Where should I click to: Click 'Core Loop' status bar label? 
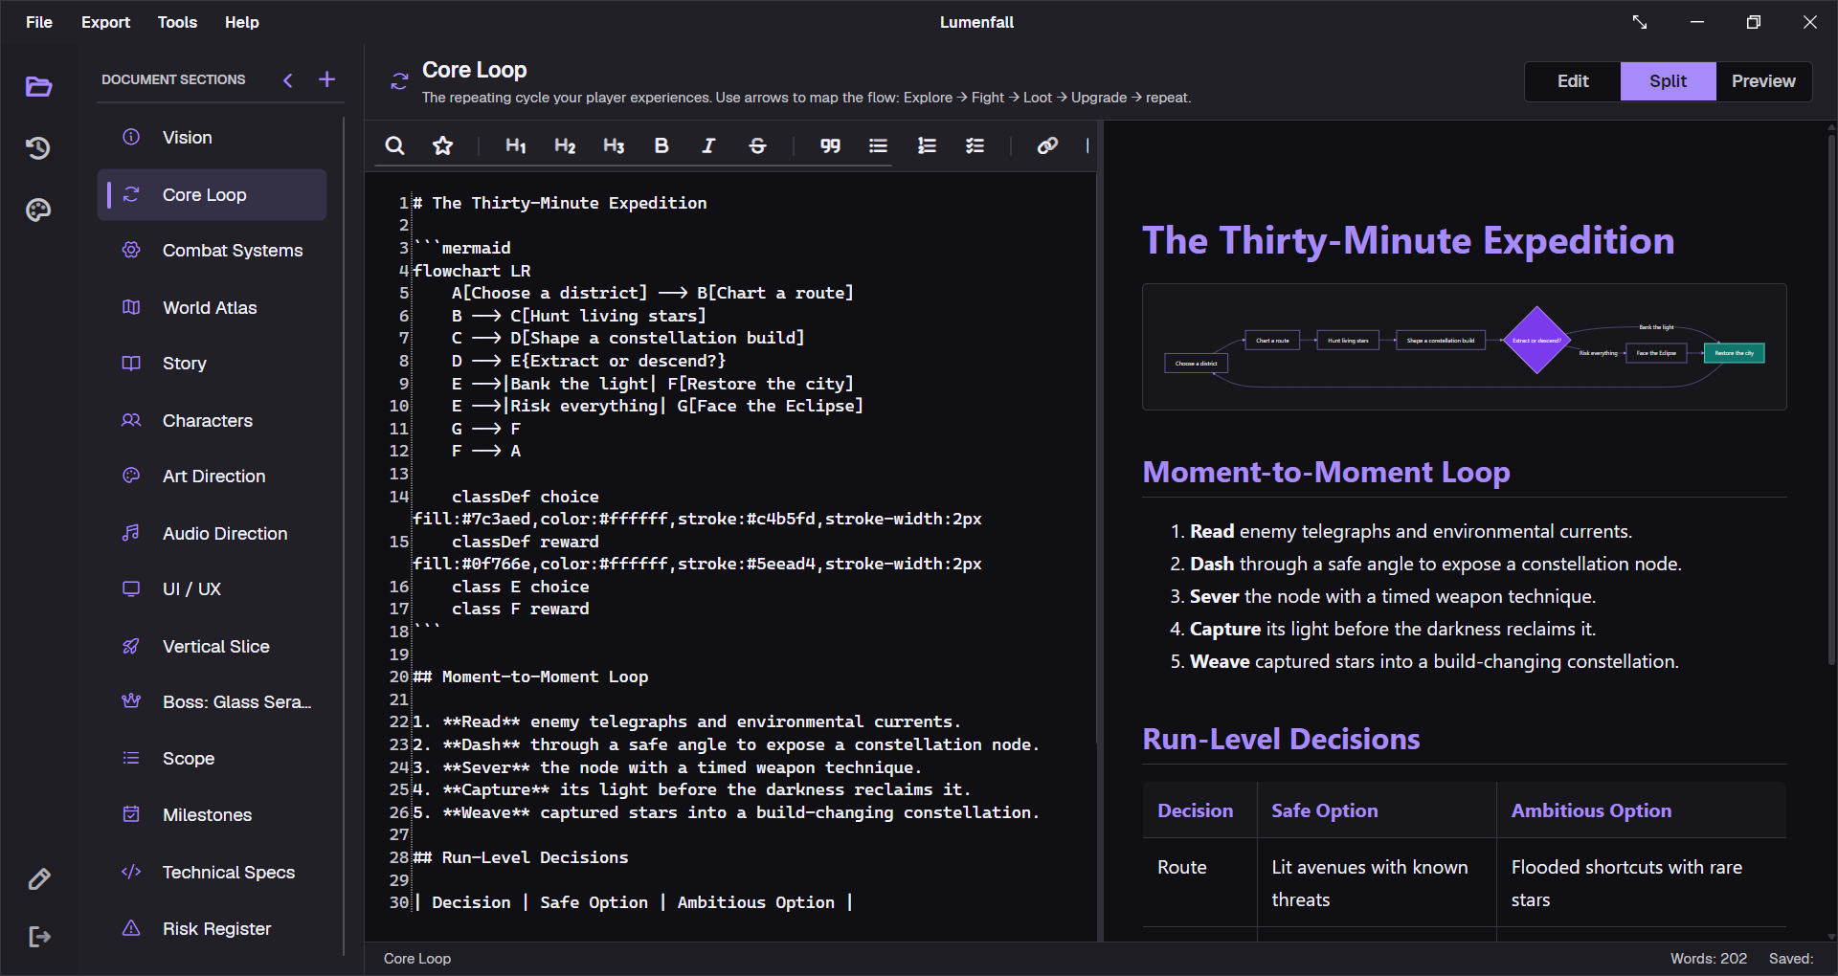point(417,959)
